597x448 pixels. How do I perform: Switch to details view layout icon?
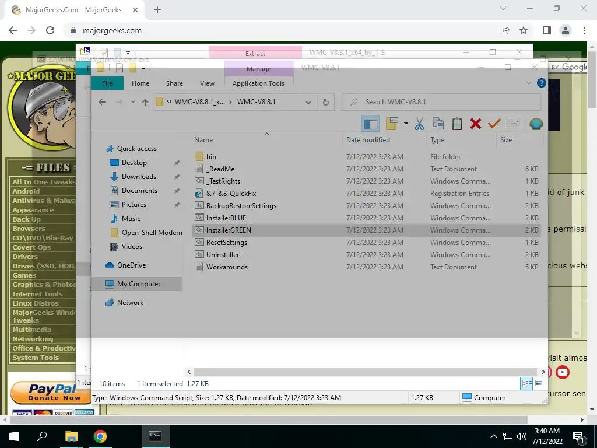coord(526,383)
